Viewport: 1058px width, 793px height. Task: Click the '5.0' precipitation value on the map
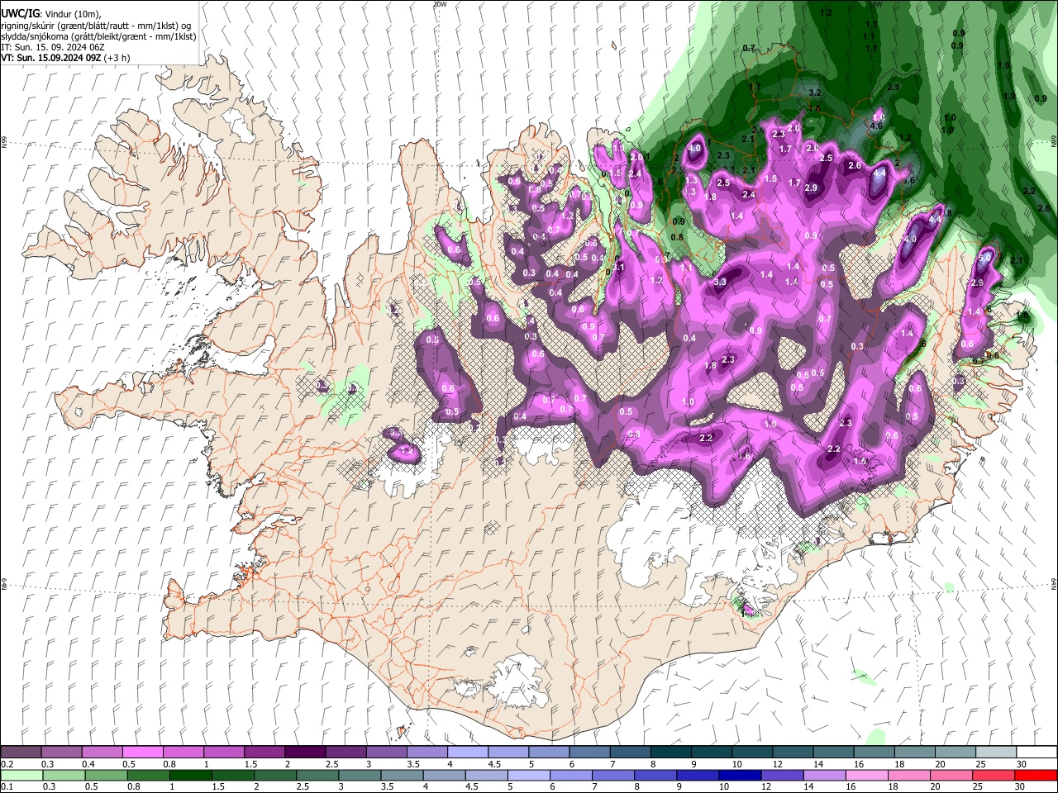[x=984, y=258]
